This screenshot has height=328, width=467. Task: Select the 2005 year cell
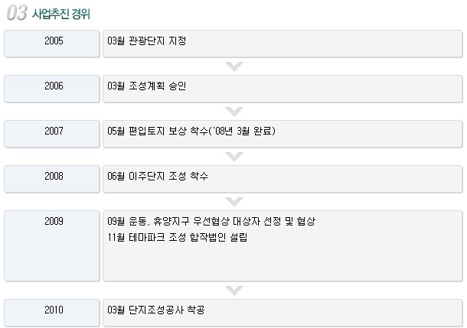pyautogui.click(x=52, y=44)
